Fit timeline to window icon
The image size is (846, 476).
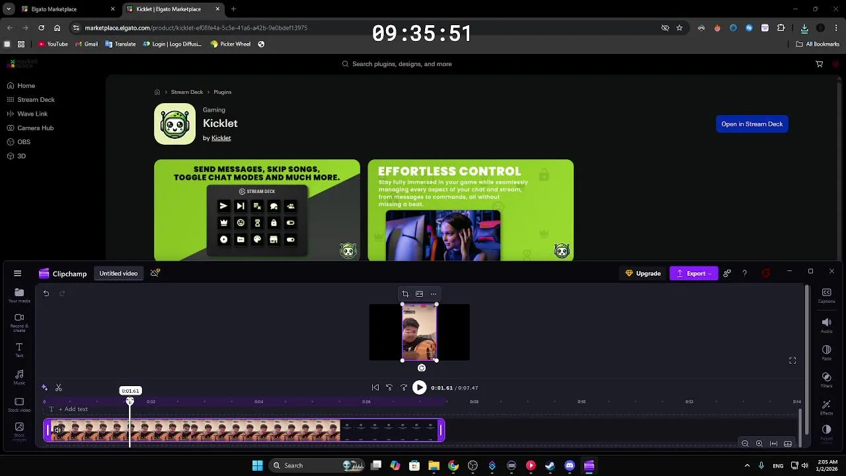(773, 444)
